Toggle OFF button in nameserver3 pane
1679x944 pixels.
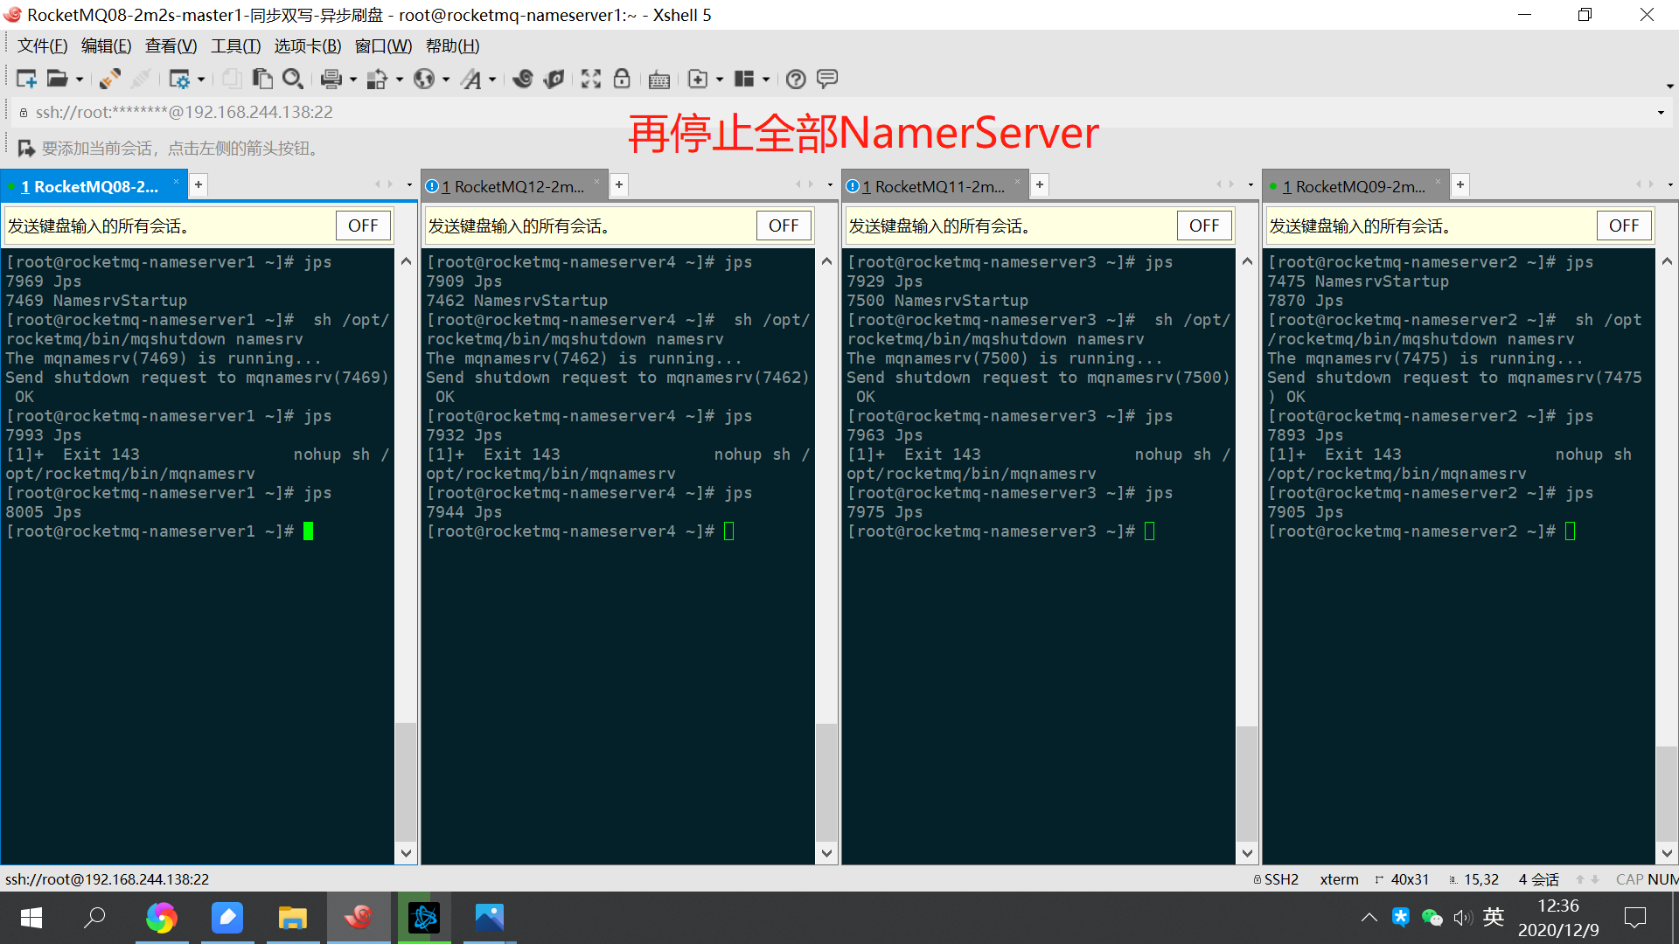tap(1204, 226)
